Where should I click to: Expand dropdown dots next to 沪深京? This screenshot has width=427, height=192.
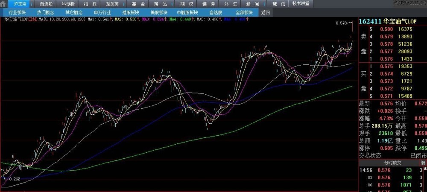[31, 4]
